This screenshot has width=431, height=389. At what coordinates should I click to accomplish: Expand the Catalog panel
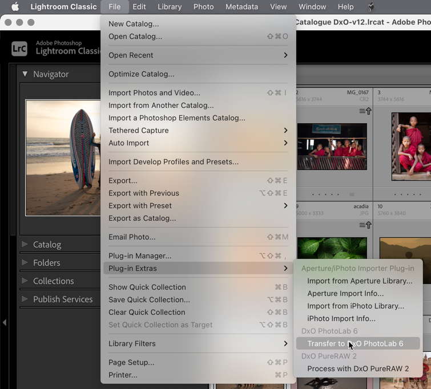point(25,244)
